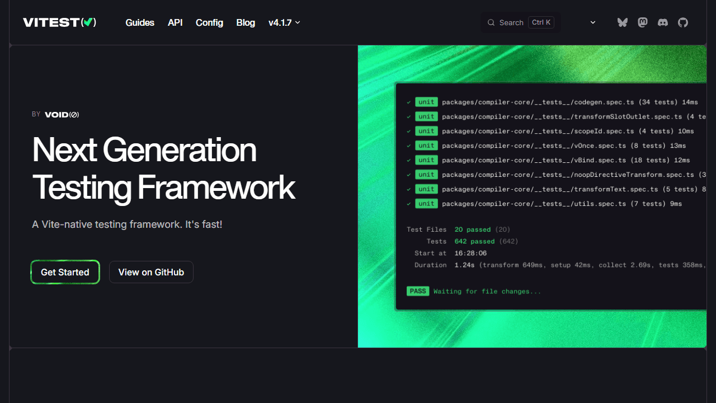Expand the v4.1.7 version dropdown
Screen dimensions: 716x403
coord(284,22)
